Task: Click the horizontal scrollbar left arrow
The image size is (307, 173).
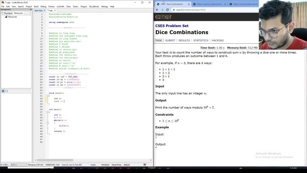Action: 35,160
